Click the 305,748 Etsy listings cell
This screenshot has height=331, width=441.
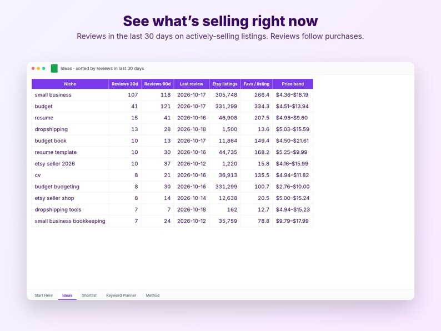[x=225, y=95]
